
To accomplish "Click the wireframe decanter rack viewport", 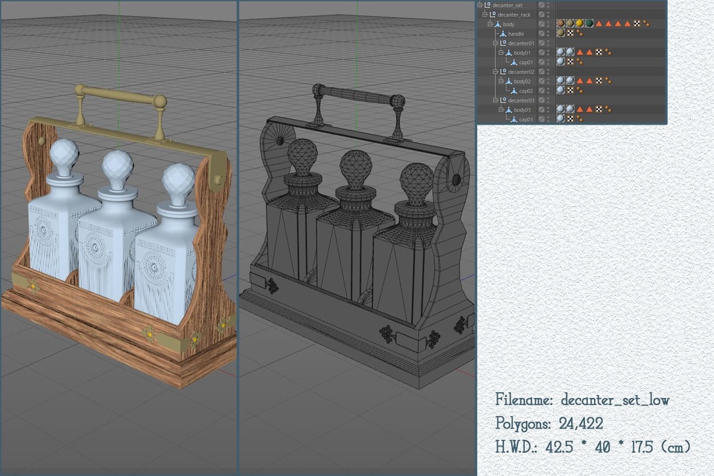I will 358,238.
